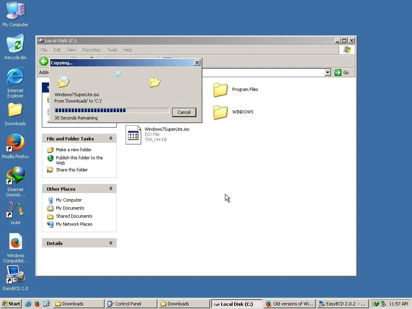Image resolution: width=412 pixels, height=309 pixels.
Task: Close the Copying dialog
Action: (197, 62)
